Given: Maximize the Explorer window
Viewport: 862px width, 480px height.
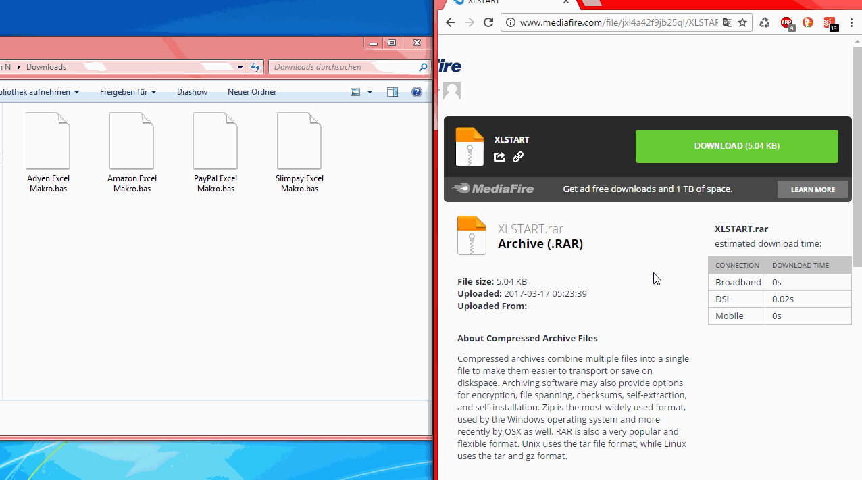Looking at the screenshot, I should (x=392, y=43).
